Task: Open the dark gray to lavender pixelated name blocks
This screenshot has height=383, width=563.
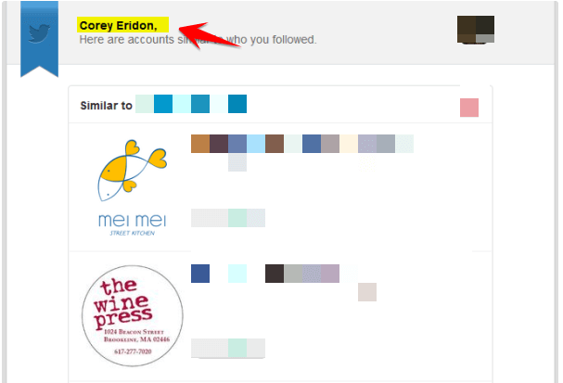Action: coord(302,274)
